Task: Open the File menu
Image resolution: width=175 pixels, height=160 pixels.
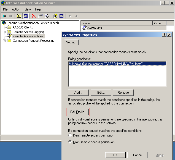Action: pyautogui.click(x=5, y=9)
